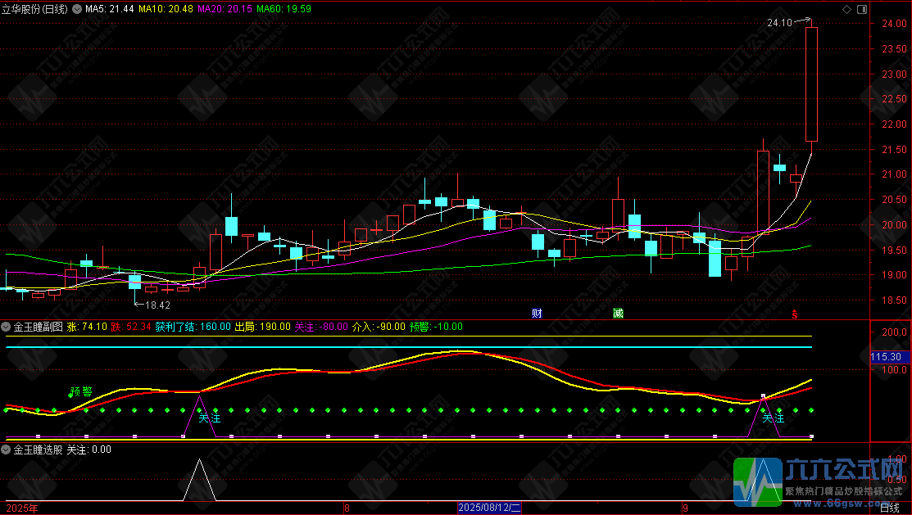
Task: Toggle the 金玉瞳副图 indicator circle icon
Action: [6, 327]
